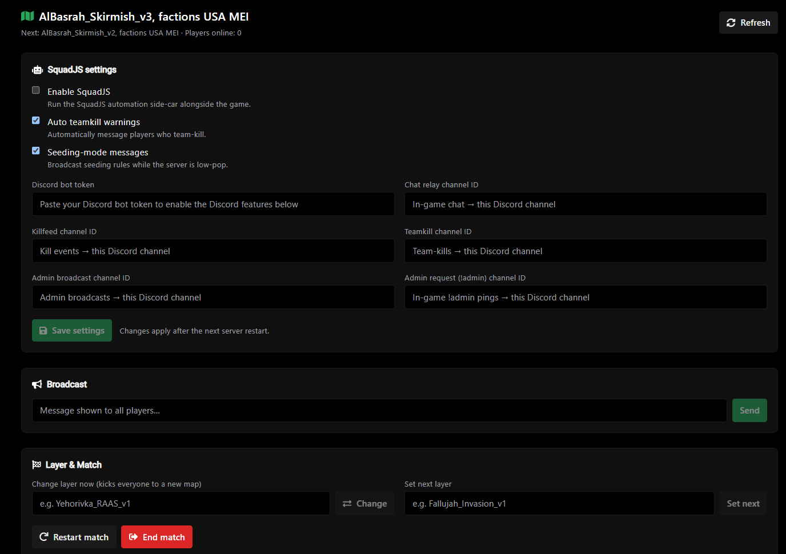Click 'Changes apply after the next server restart.' note
The height and width of the screenshot is (554, 786).
point(194,331)
